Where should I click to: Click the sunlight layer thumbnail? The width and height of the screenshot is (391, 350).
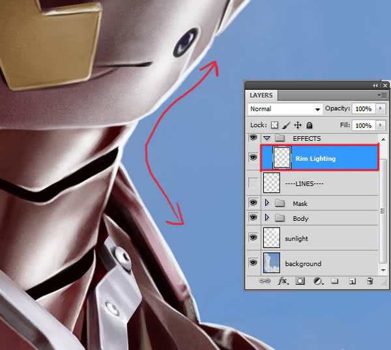coord(272,238)
